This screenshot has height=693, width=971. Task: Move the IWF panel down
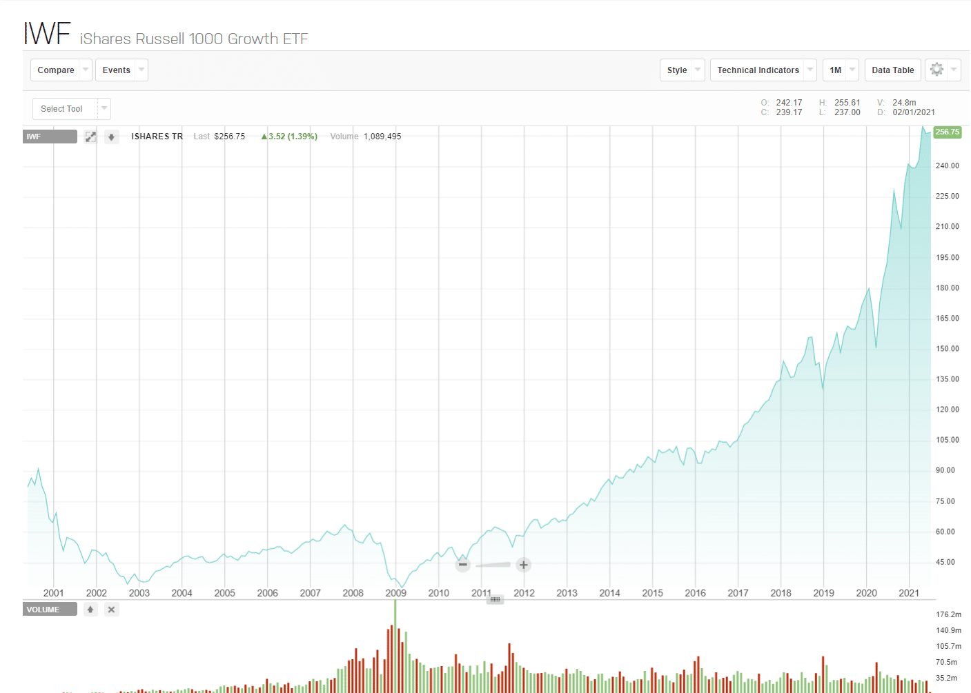pos(111,137)
